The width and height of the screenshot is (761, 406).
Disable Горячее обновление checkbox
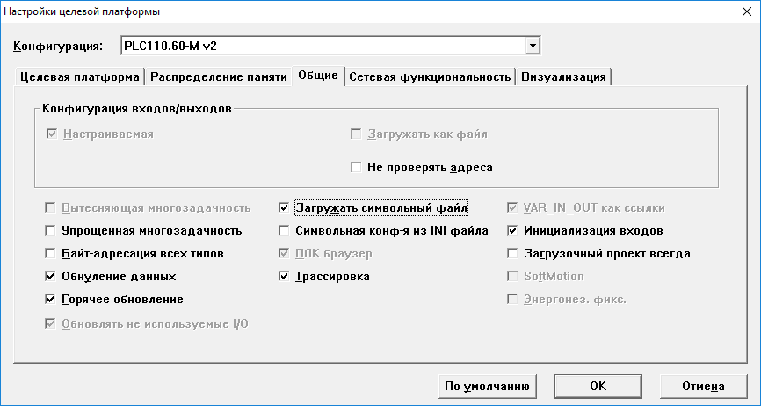point(51,300)
